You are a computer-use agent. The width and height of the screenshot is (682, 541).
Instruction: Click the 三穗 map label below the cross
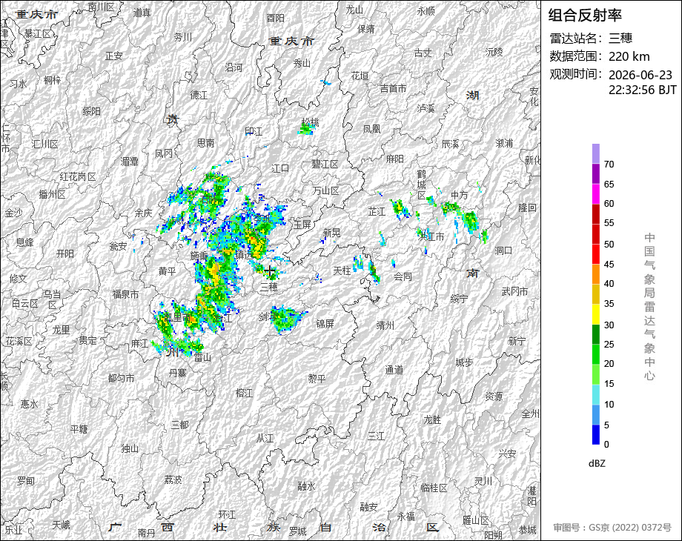(x=269, y=287)
